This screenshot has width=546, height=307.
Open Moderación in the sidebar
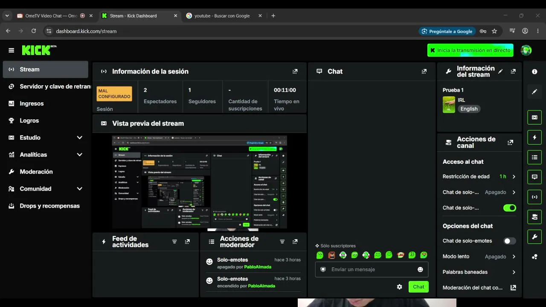(45, 172)
